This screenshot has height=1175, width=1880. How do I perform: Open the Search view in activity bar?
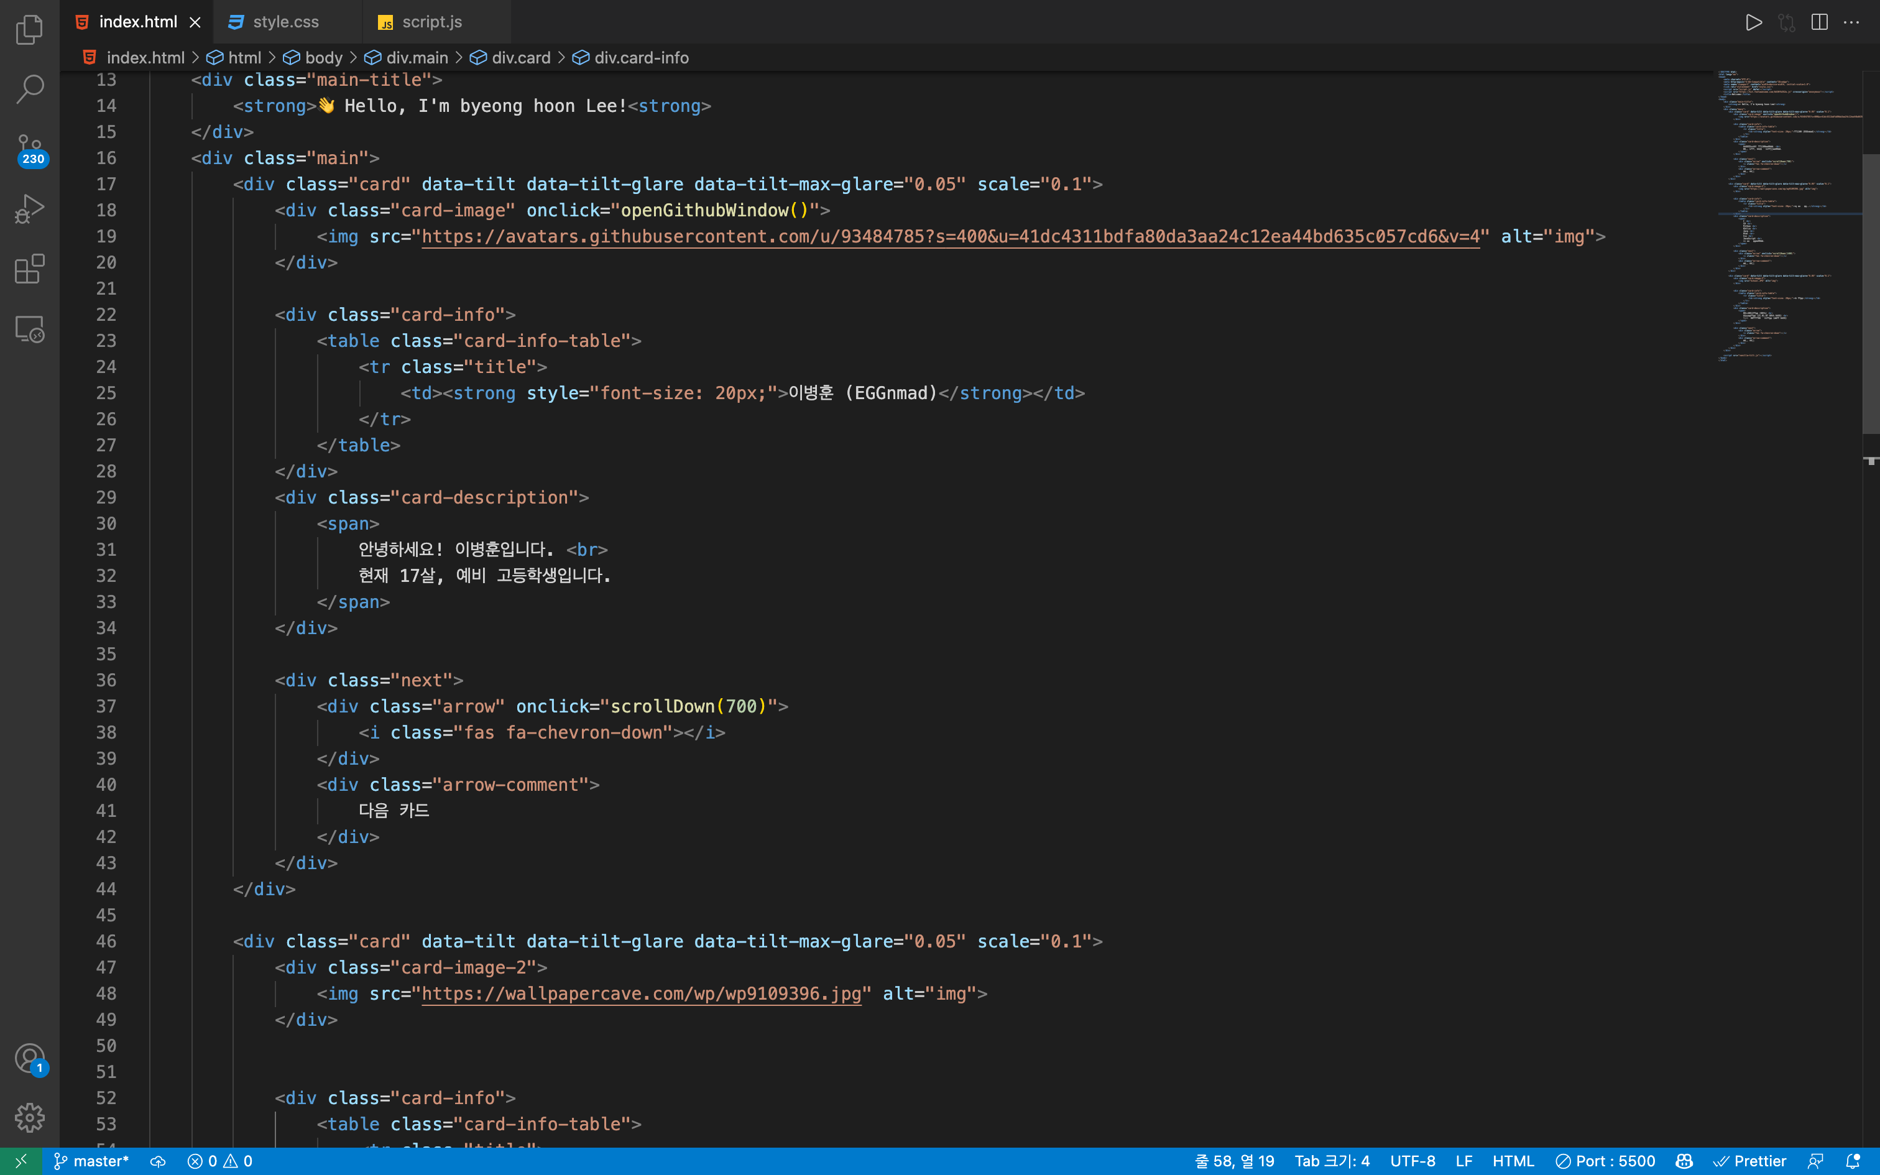pos(29,88)
